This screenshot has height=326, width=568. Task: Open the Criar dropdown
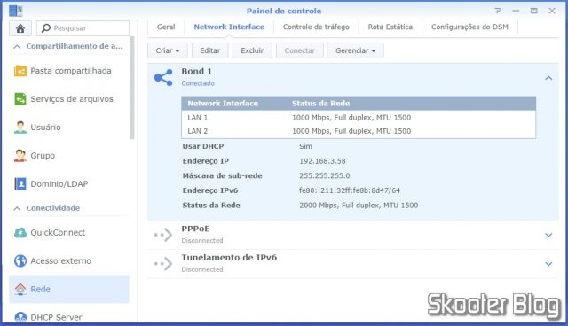168,50
